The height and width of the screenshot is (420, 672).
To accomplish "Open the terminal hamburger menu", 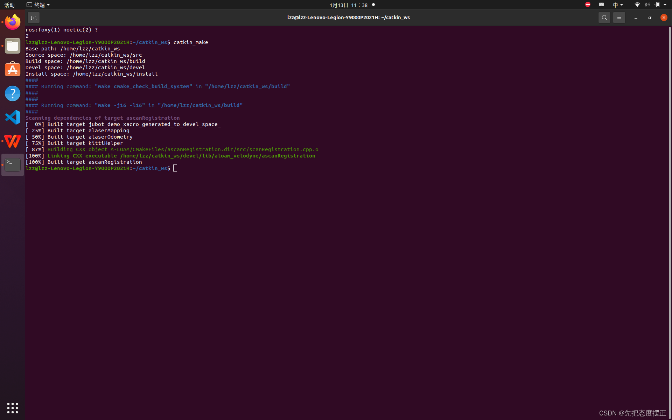I will tap(619, 17).
